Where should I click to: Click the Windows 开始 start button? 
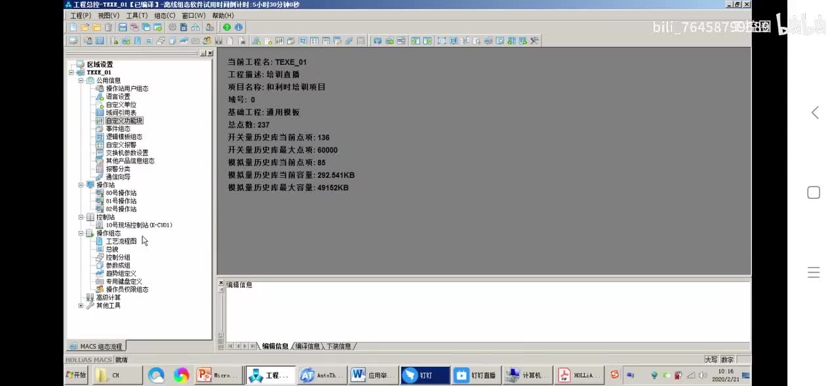pyautogui.click(x=76, y=375)
